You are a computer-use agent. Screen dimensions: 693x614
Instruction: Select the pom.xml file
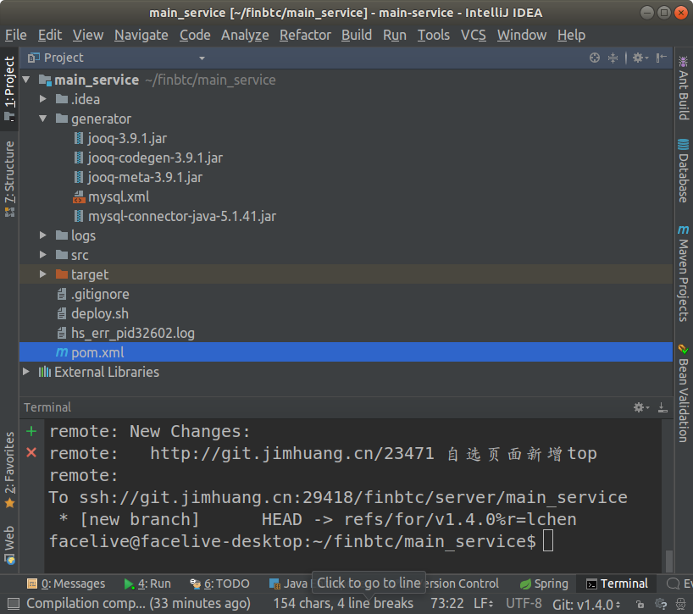click(346, 352)
